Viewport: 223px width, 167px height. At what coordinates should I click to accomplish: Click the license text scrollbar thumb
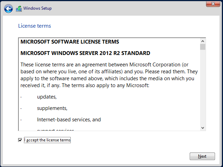point(203,47)
